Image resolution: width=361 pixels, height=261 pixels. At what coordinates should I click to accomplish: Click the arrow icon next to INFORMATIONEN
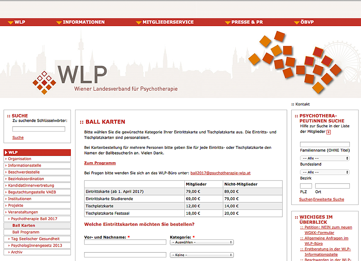tap(59, 22)
